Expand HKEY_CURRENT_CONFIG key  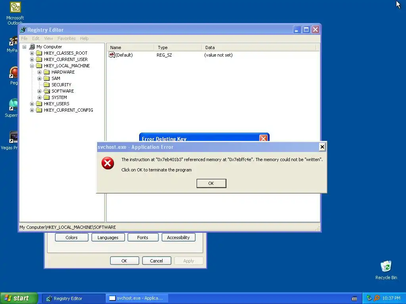32,110
